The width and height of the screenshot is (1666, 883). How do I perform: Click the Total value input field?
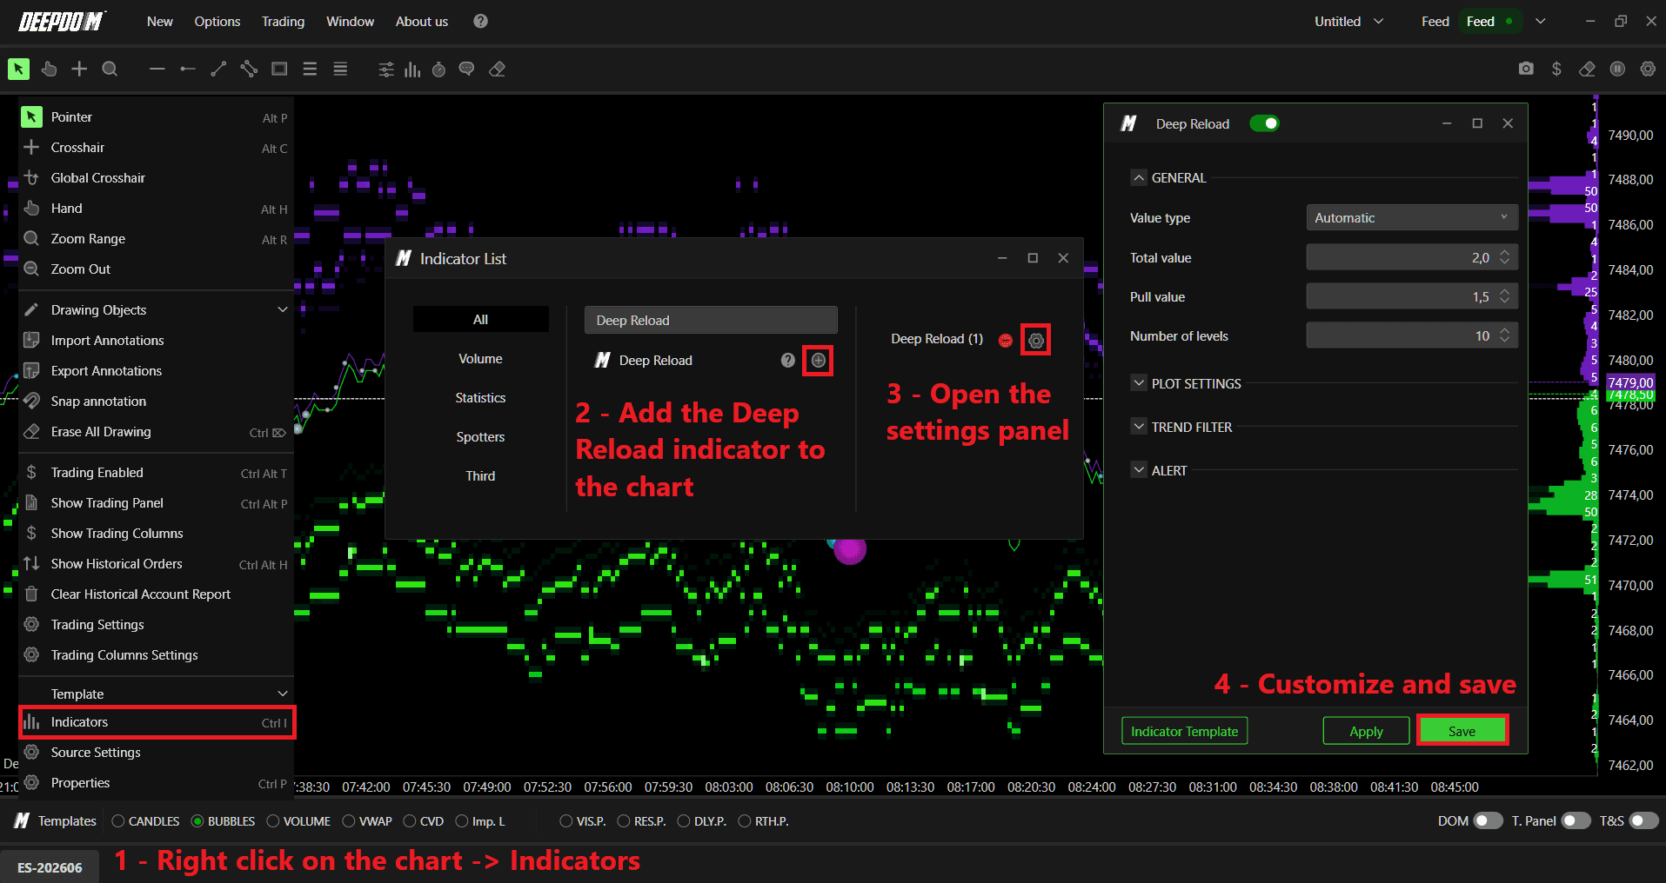point(1412,257)
